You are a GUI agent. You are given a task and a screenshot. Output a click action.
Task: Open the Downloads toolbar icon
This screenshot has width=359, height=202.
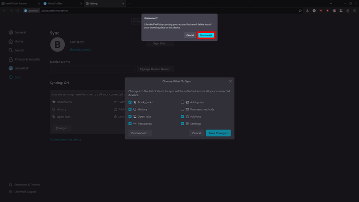click(307, 11)
